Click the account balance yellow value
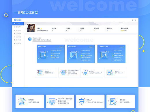This screenshot has height=112, width=150. coord(94,31)
